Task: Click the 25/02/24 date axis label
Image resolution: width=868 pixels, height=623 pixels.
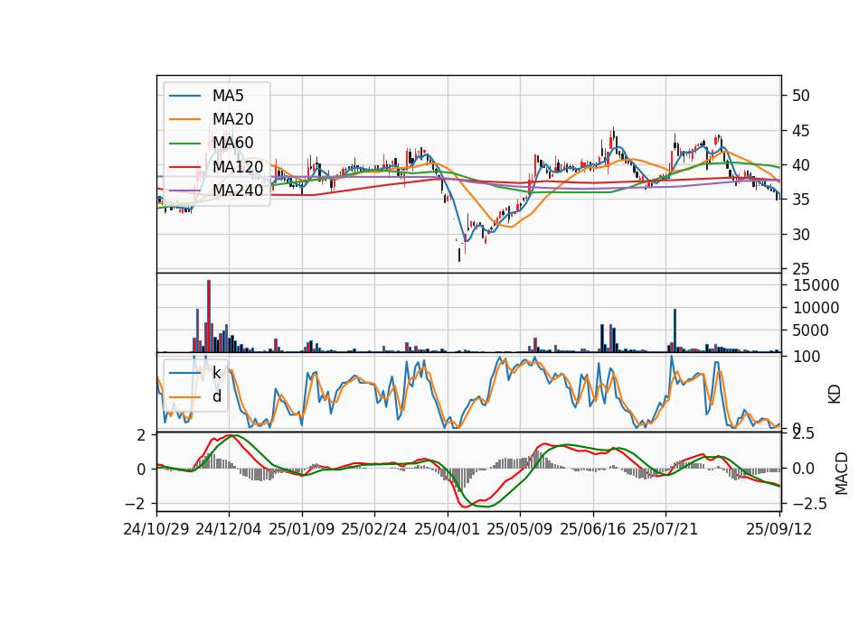Action: click(374, 529)
